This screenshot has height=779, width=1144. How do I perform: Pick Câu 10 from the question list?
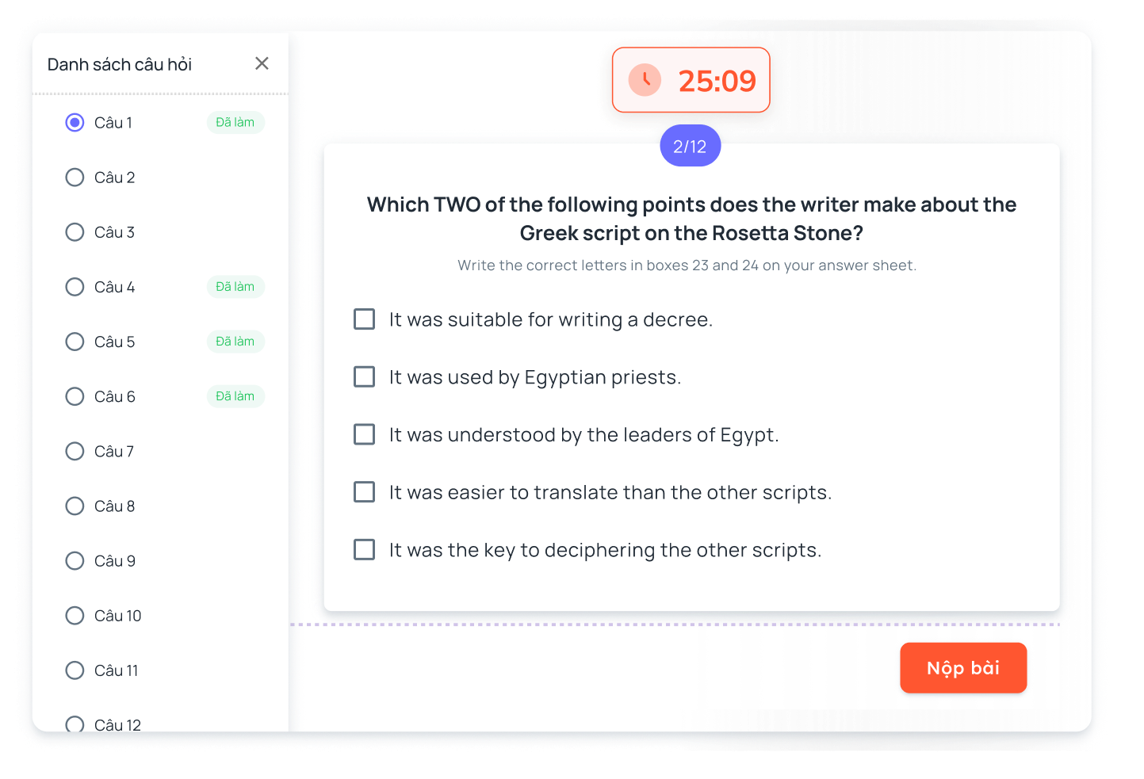(x=75, y=616)
